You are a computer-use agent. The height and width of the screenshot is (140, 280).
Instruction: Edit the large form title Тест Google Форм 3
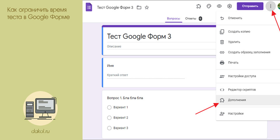pyautogui.click(x=139, y=36)
